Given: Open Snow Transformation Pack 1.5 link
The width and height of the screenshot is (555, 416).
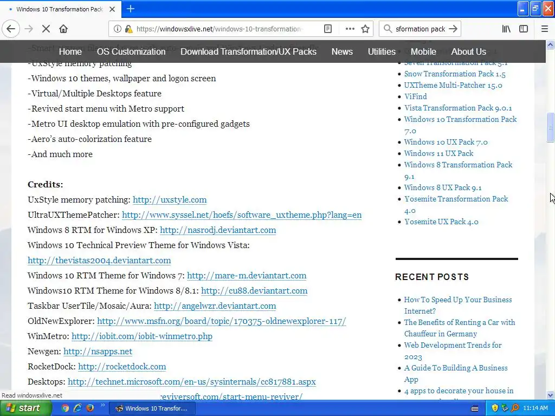Looking at the screenshot, I should 455,74.
